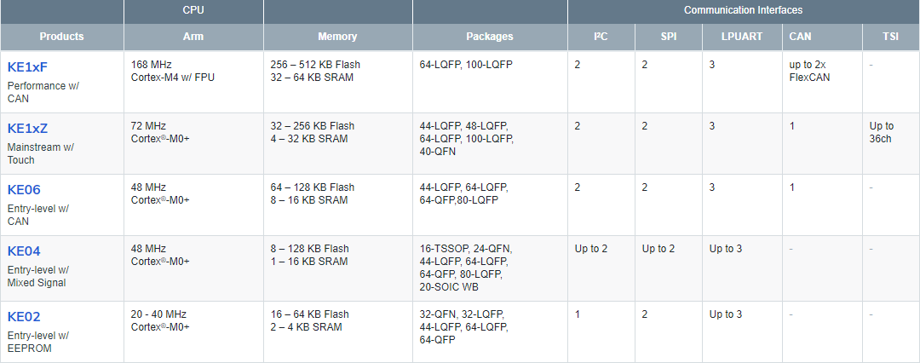This screenshot has width=920, height=363.
Task: Click the Communication Interfaces group header
Action: click(743, 10)
